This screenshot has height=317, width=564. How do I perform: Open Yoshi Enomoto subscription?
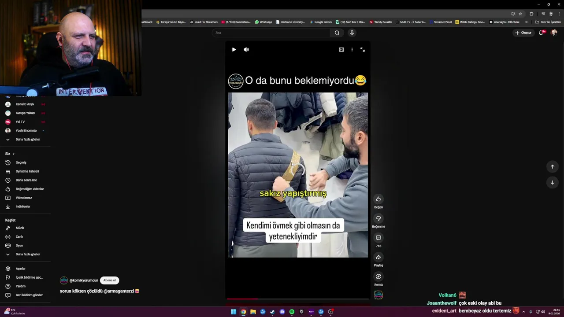pyautogui.click(x=25, y=131)
